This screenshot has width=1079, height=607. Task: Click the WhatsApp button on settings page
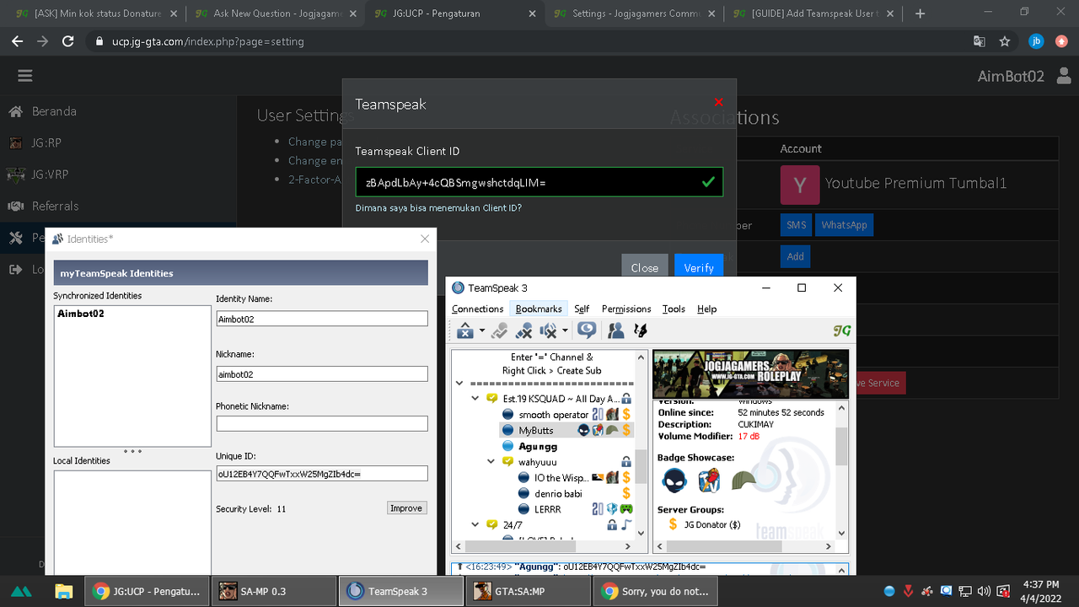click(845, 225)
